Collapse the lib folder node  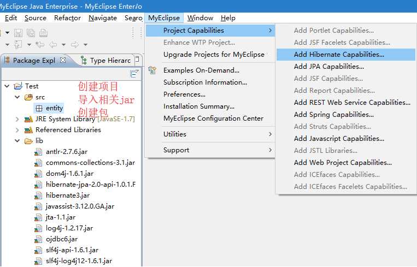coord(17,141)
